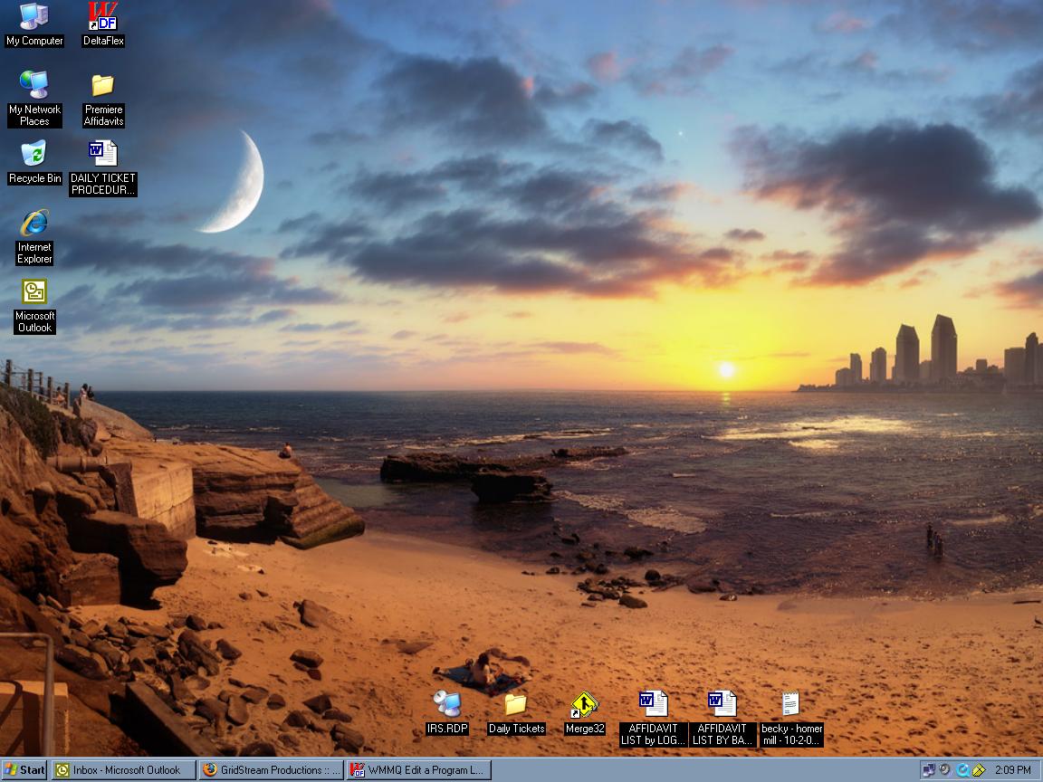Click the system clock showing 2:09 PM

point(1012,770)
